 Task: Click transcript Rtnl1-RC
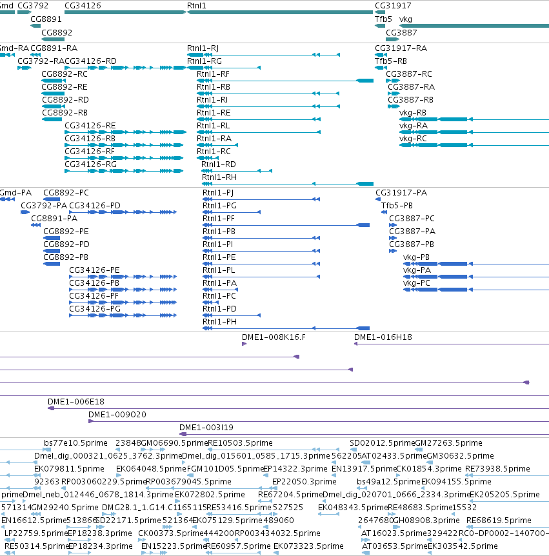click(x=214, y=152)
